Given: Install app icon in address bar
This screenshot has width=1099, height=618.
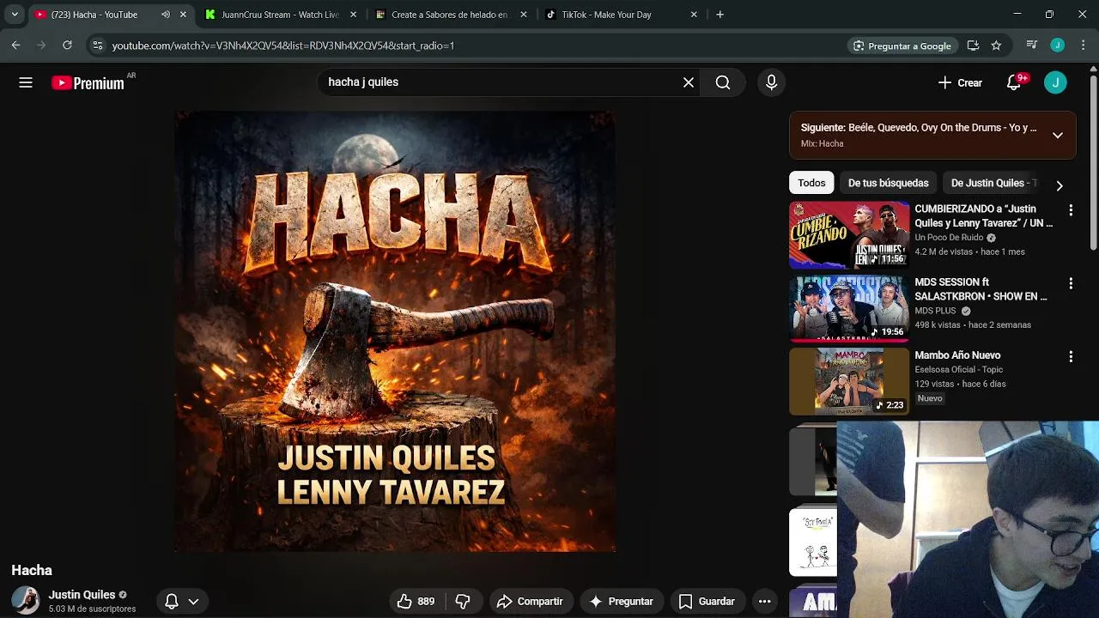Looking at the screenshot, I should (x=973, y=45).
